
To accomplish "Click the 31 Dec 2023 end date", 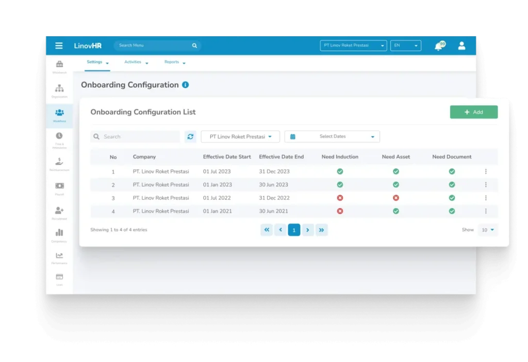I will click(x=274, y=171).
